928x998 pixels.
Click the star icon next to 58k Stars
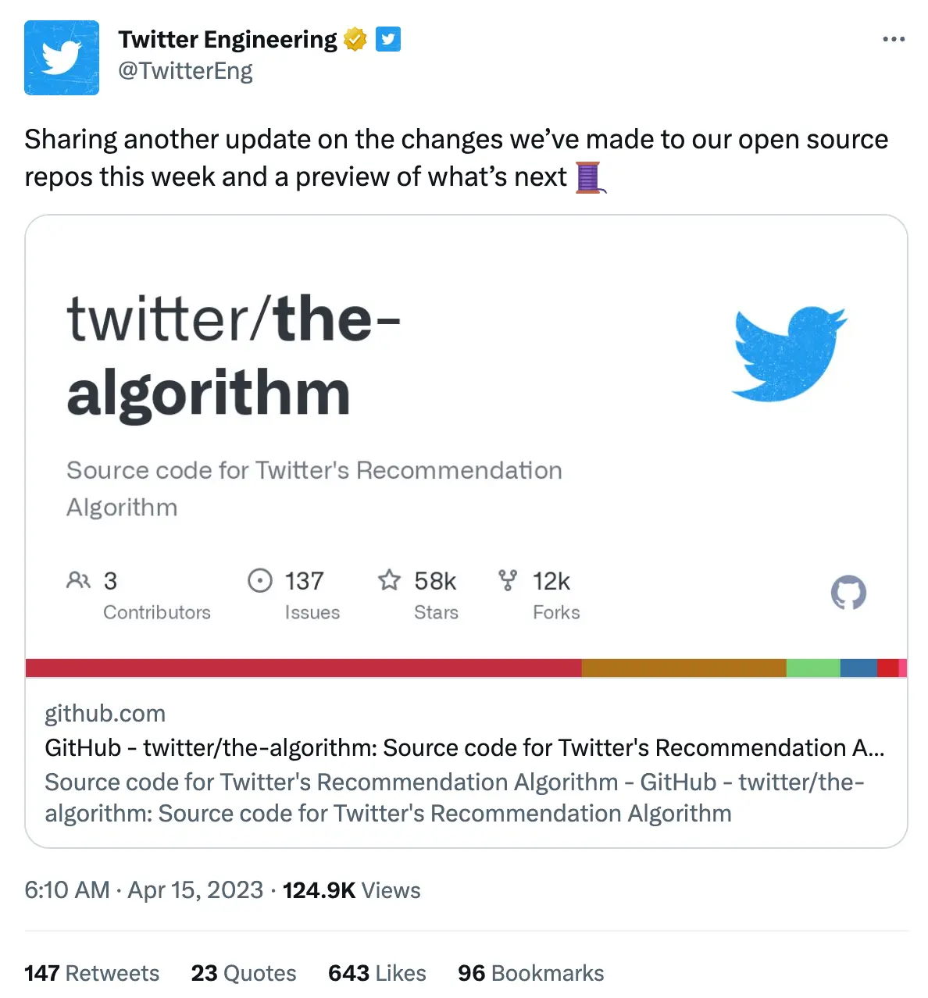(x=388, y=580)
